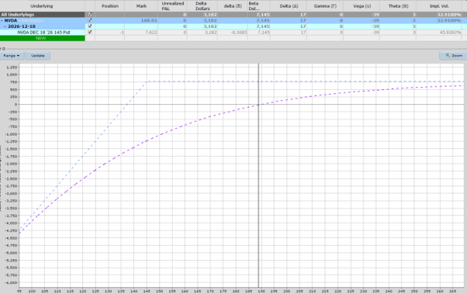This screenshot has height=294, width=467.
Task: Click the Update button
Action: coord(38,56)
